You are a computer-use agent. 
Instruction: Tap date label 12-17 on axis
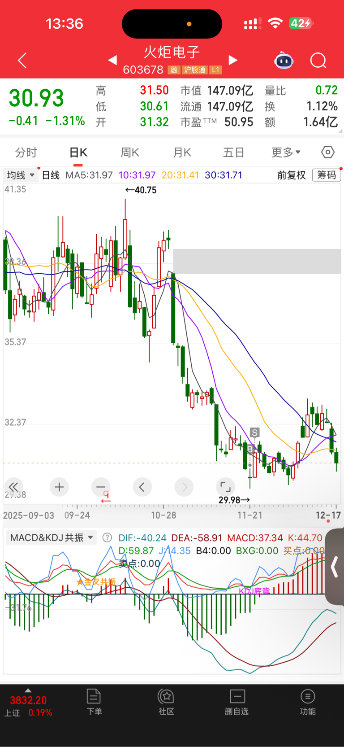(x=328, y=515)
